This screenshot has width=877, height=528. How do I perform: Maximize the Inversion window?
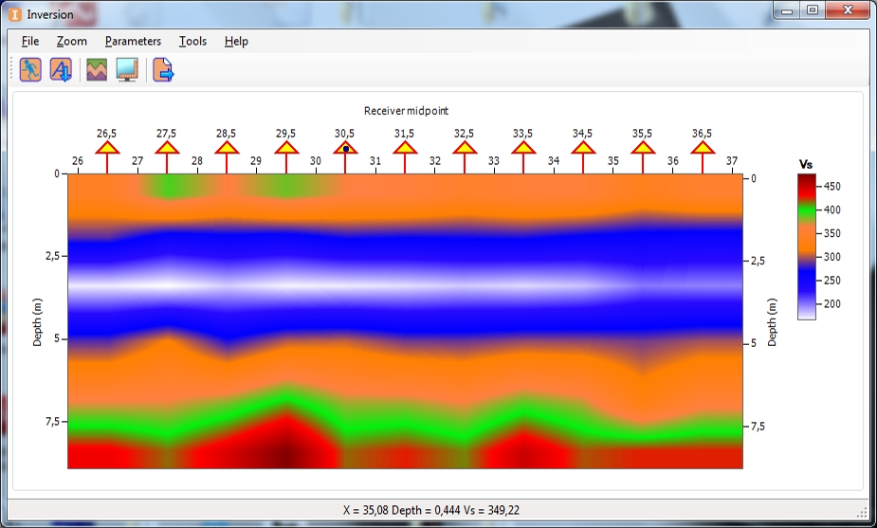813,10
